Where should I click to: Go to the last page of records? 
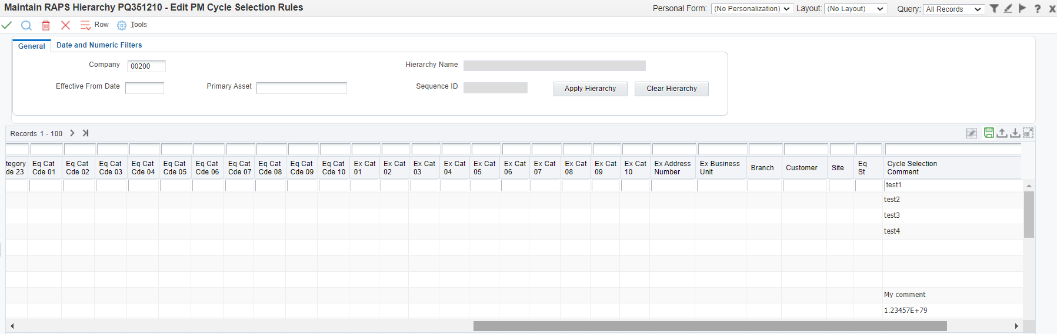pos(85,133)
